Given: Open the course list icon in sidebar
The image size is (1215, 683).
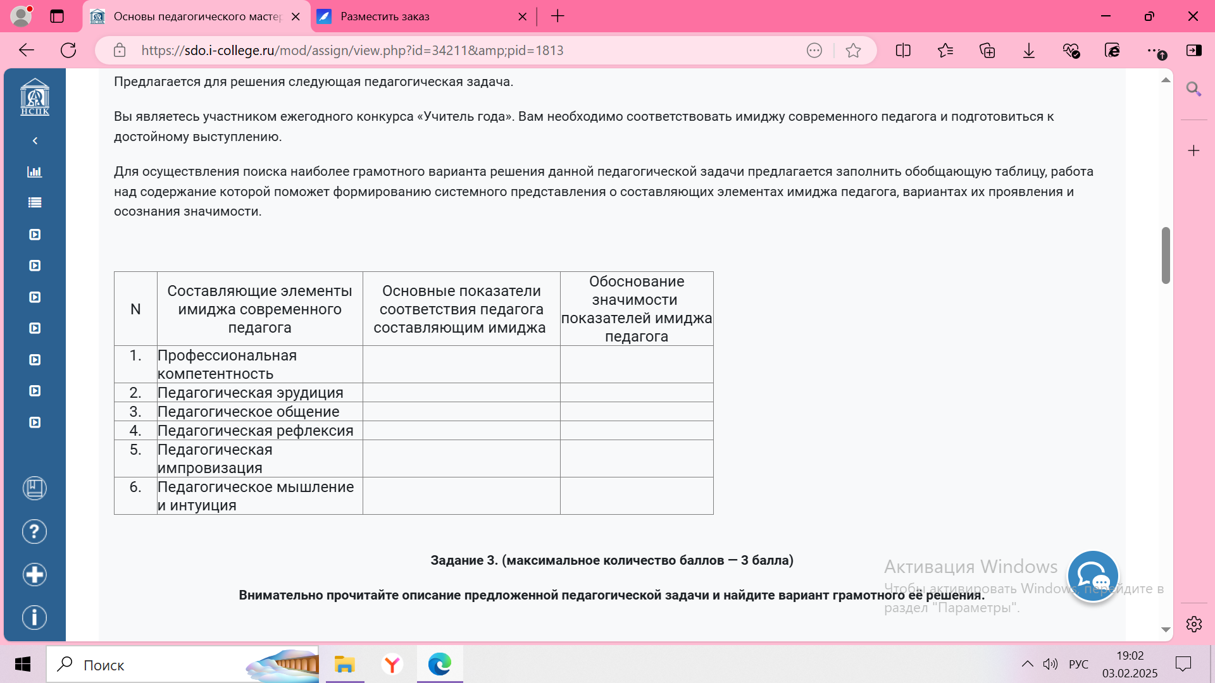Looking at the screenshot, I should pyautogui.click(x=35, y=203).
